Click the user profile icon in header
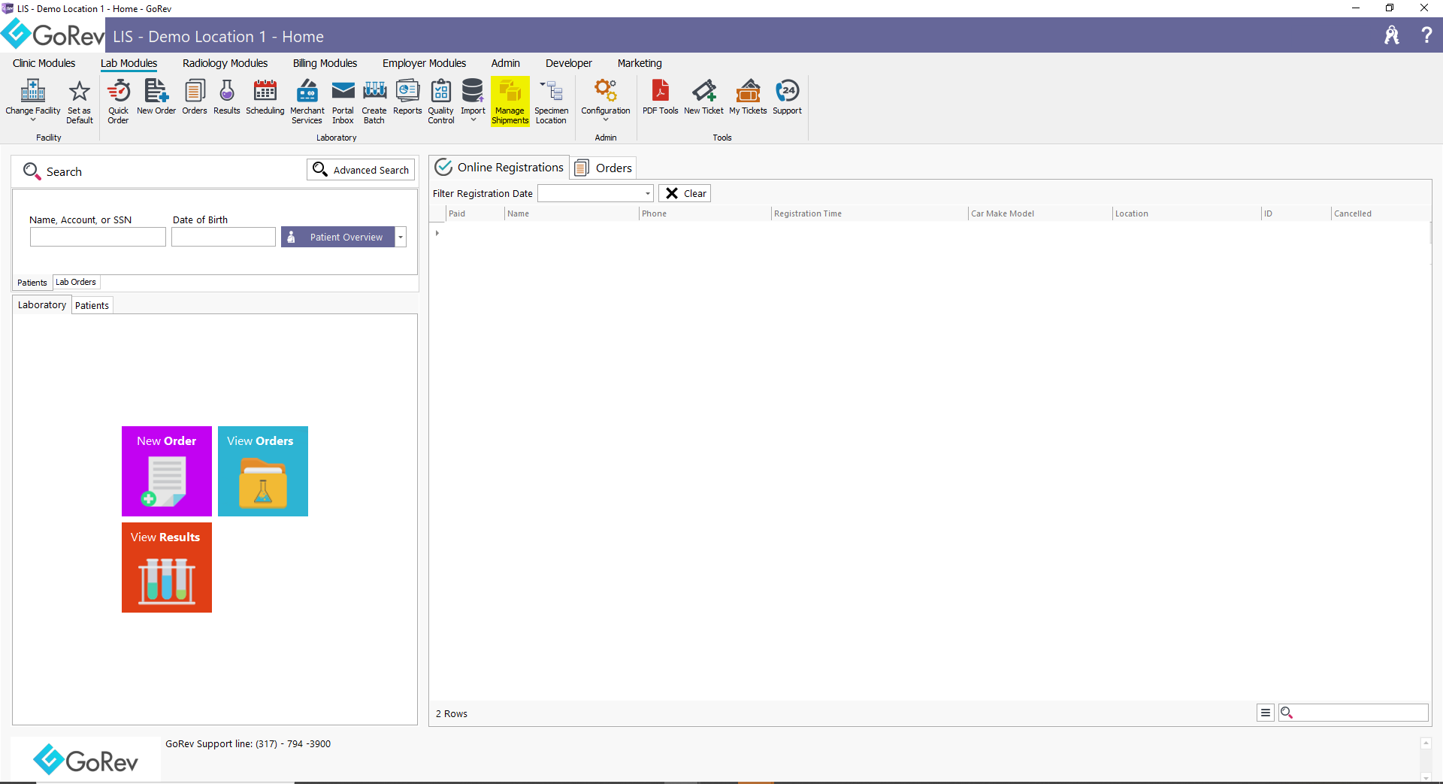Image resolution: width=1443 pixels, height=784 pixels. 1392,35
